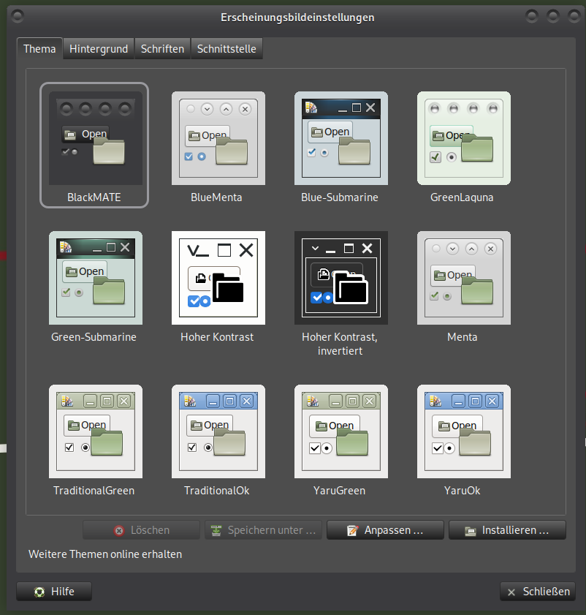Viewport: 586px width, 615px height.
Task: Apply the Green-Submarine theme icon
Action: pyautogui.click(x=95, y=278)
